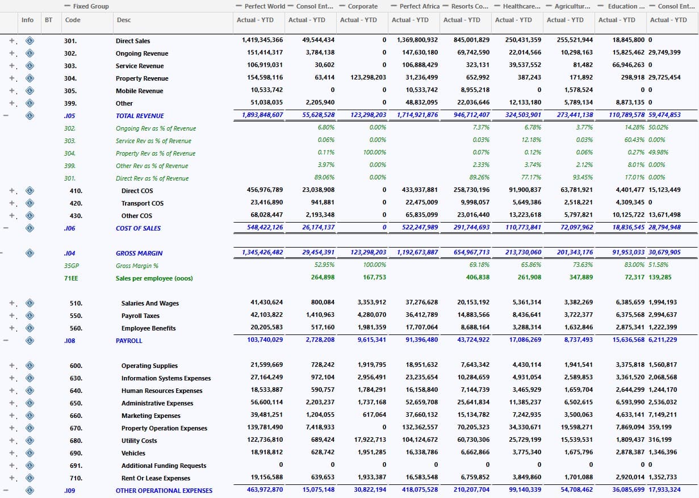Viewport: 699px width, 498px height.
Task: Collapse the Resorts Co column group
Action: (446, 6)
